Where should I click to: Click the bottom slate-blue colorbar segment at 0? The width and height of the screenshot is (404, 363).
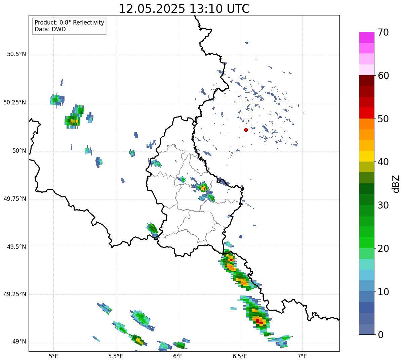pyautogui.click(x=366, y=329)
